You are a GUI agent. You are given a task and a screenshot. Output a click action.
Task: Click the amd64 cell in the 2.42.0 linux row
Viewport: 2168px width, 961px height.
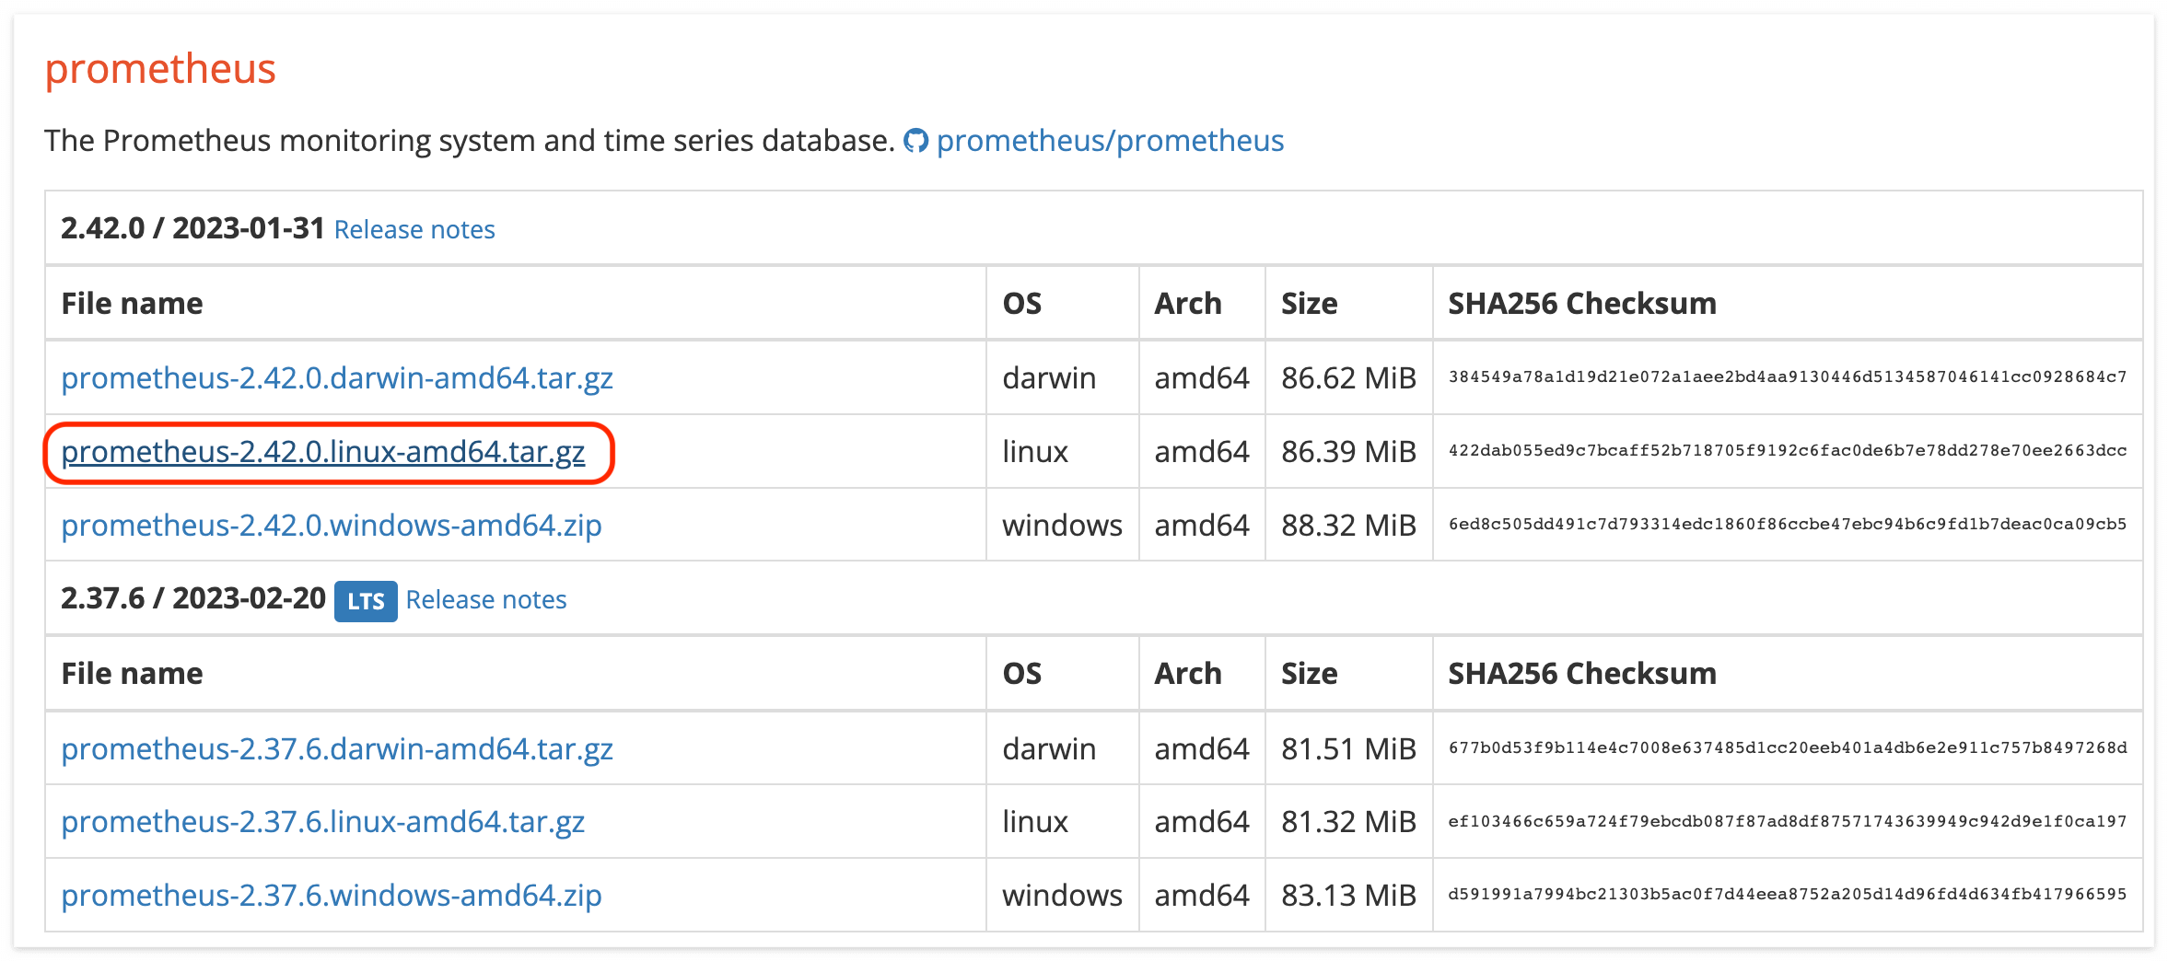click(x=1202, y=451)
